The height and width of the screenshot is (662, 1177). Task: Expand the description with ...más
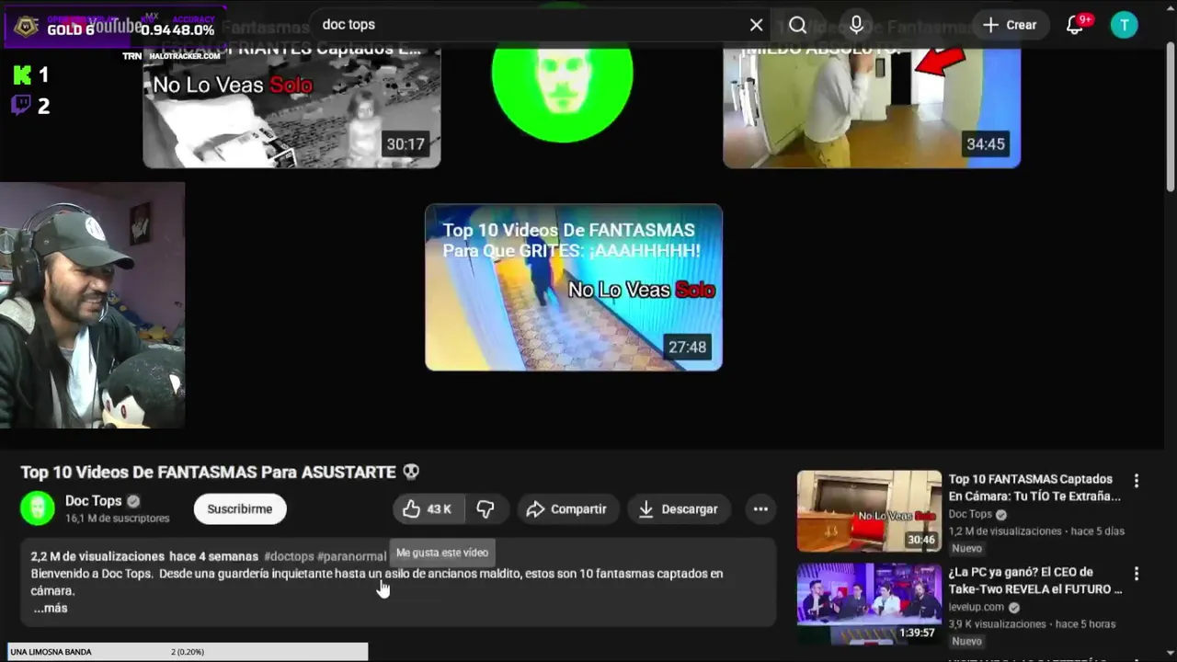(51, 608)
